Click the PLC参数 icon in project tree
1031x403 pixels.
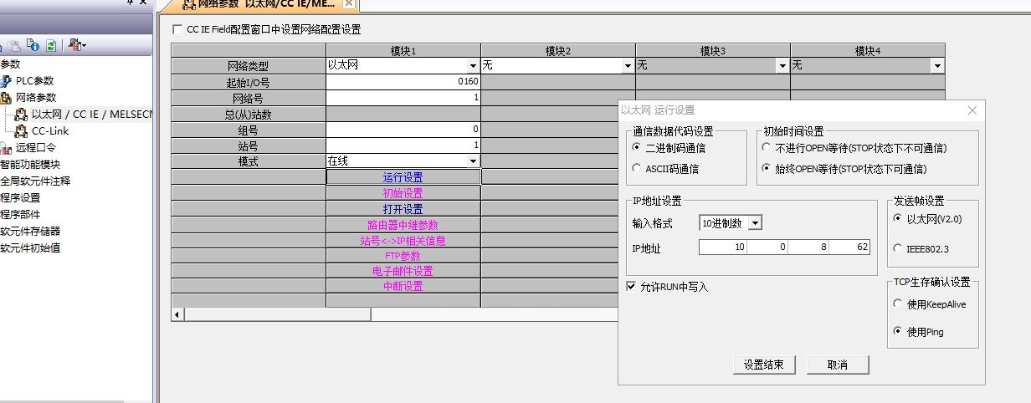[7, 81]
